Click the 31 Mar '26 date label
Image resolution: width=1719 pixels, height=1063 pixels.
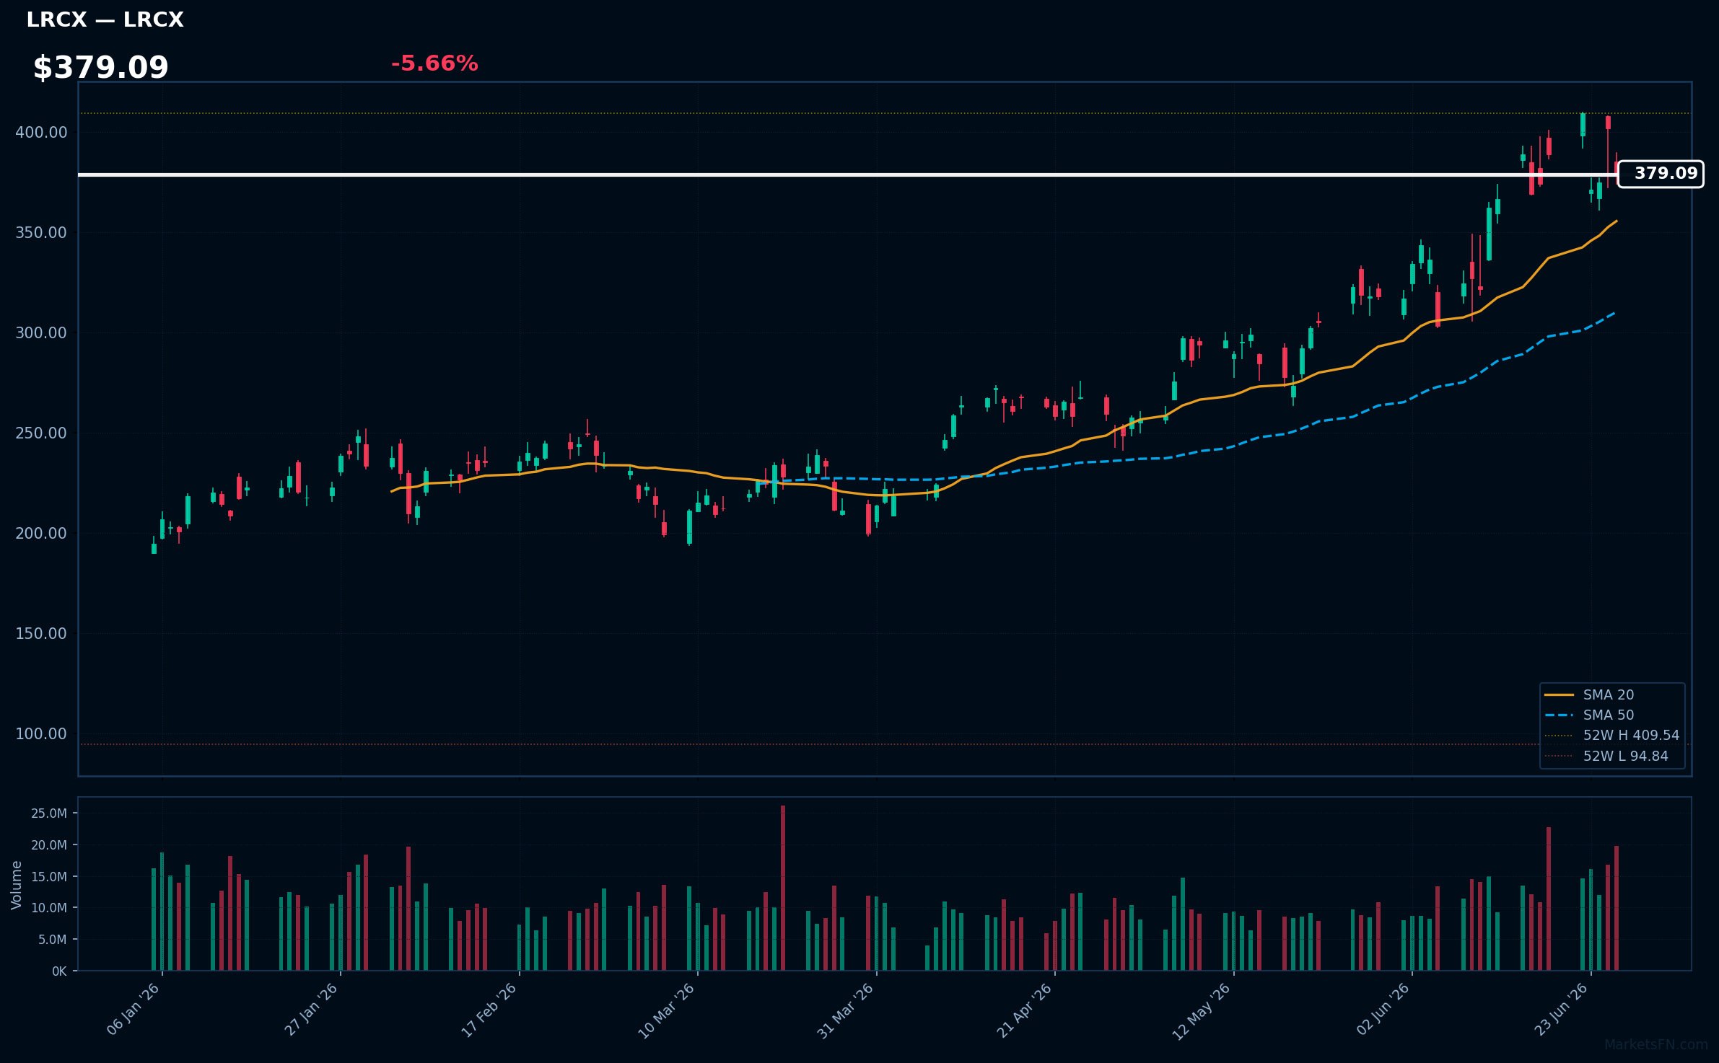[x=846, y=1011]
